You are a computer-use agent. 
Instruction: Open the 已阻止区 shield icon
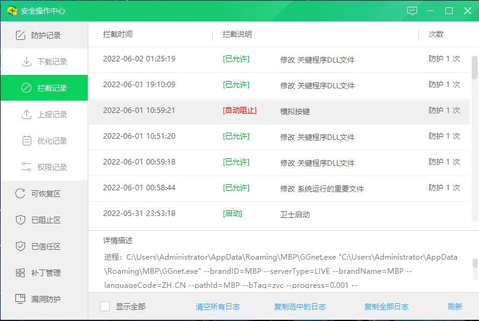20,220
